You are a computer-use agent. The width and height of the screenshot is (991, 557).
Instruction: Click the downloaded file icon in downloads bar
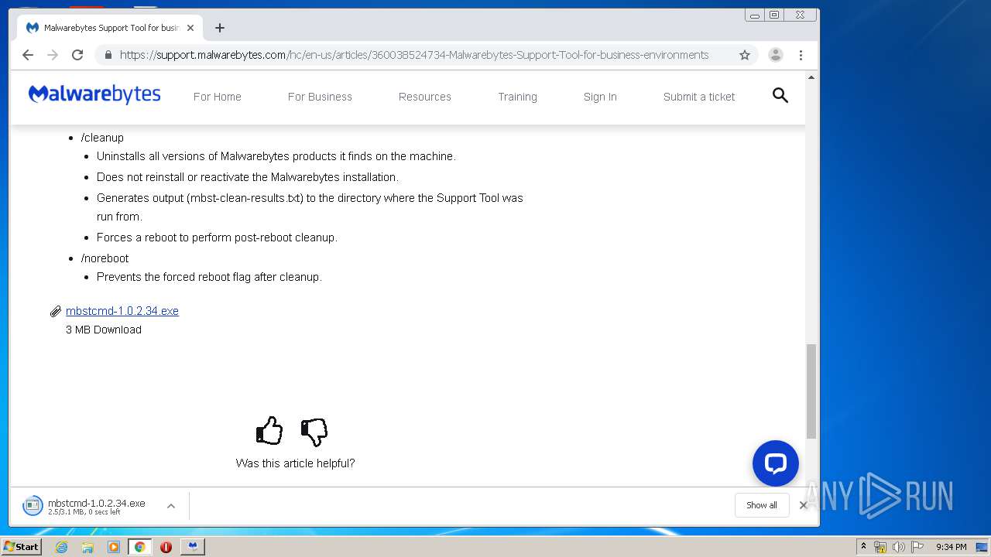pyautogui.click(x=33, y=506)
